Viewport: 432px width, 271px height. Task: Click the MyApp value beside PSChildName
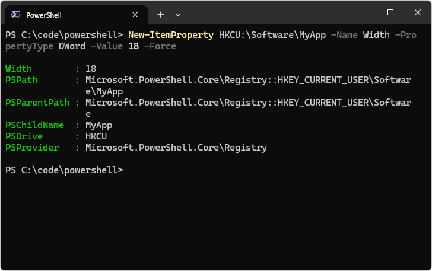99,125
